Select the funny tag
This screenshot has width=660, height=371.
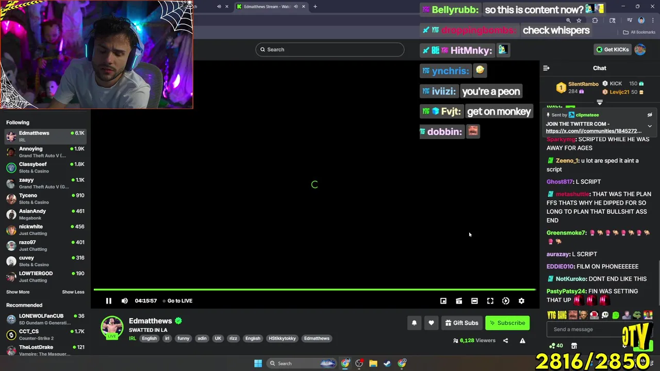tap(183, 339)
